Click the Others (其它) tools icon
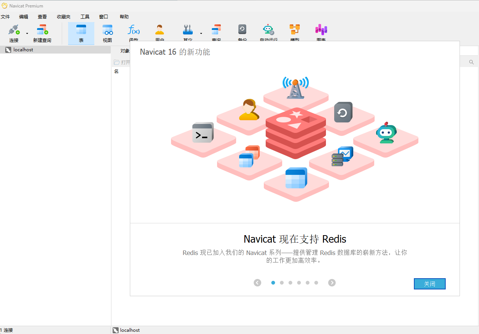 [187, 30]
